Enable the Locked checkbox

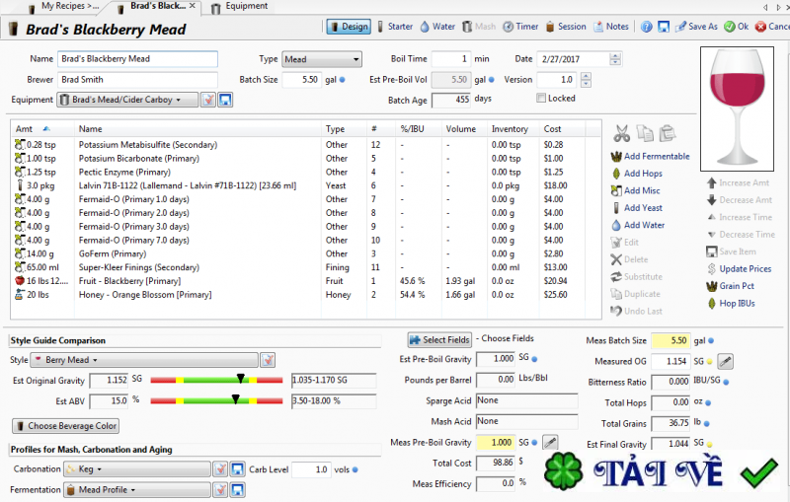(541, 99)
